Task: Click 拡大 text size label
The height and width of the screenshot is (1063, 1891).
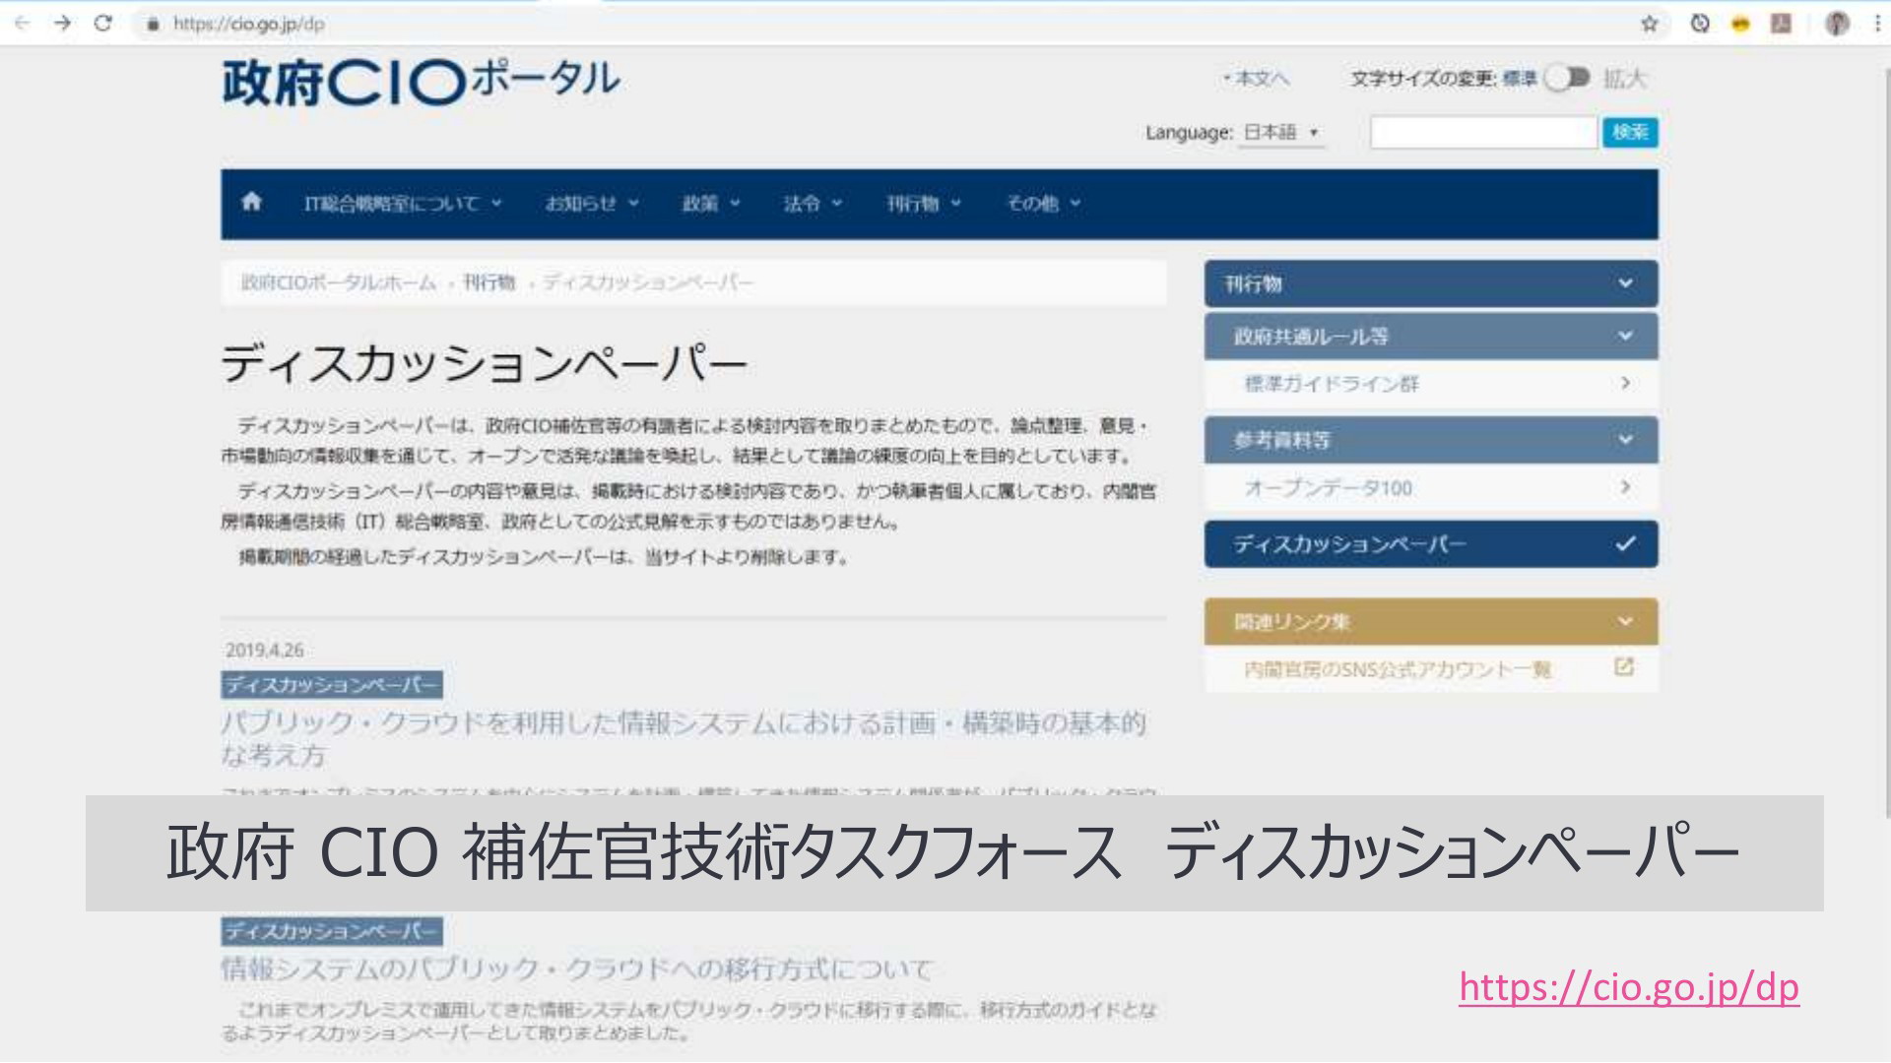Action: coord(1625,79)
